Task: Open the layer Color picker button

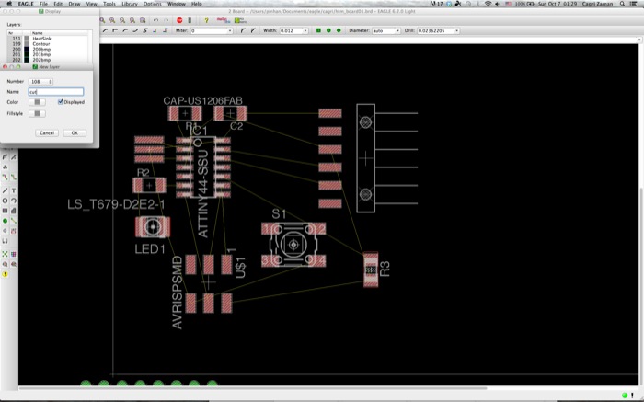Action: tap(37, 102)
